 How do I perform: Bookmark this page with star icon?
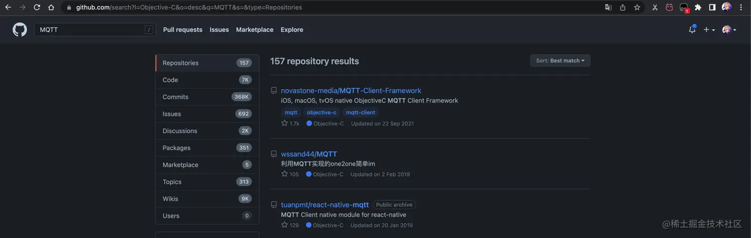637,7
